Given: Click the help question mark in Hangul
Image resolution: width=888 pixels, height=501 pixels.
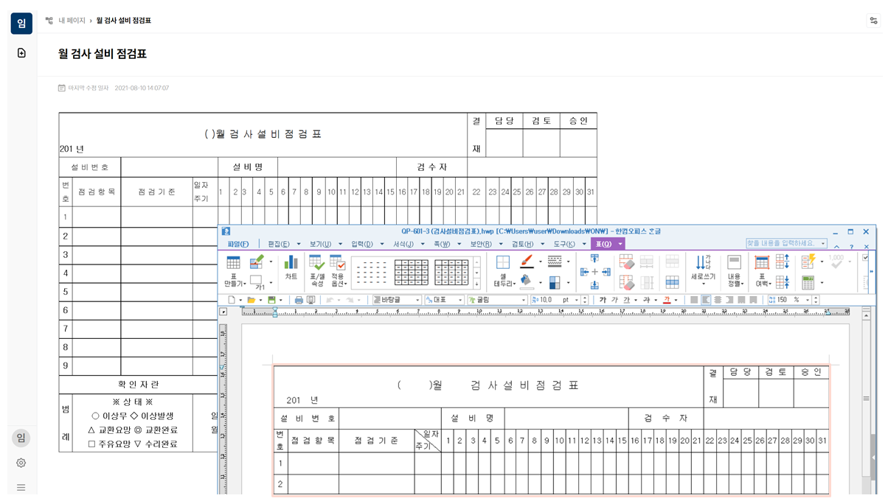Looking at the screenshot, I should [x=851, y=246].
